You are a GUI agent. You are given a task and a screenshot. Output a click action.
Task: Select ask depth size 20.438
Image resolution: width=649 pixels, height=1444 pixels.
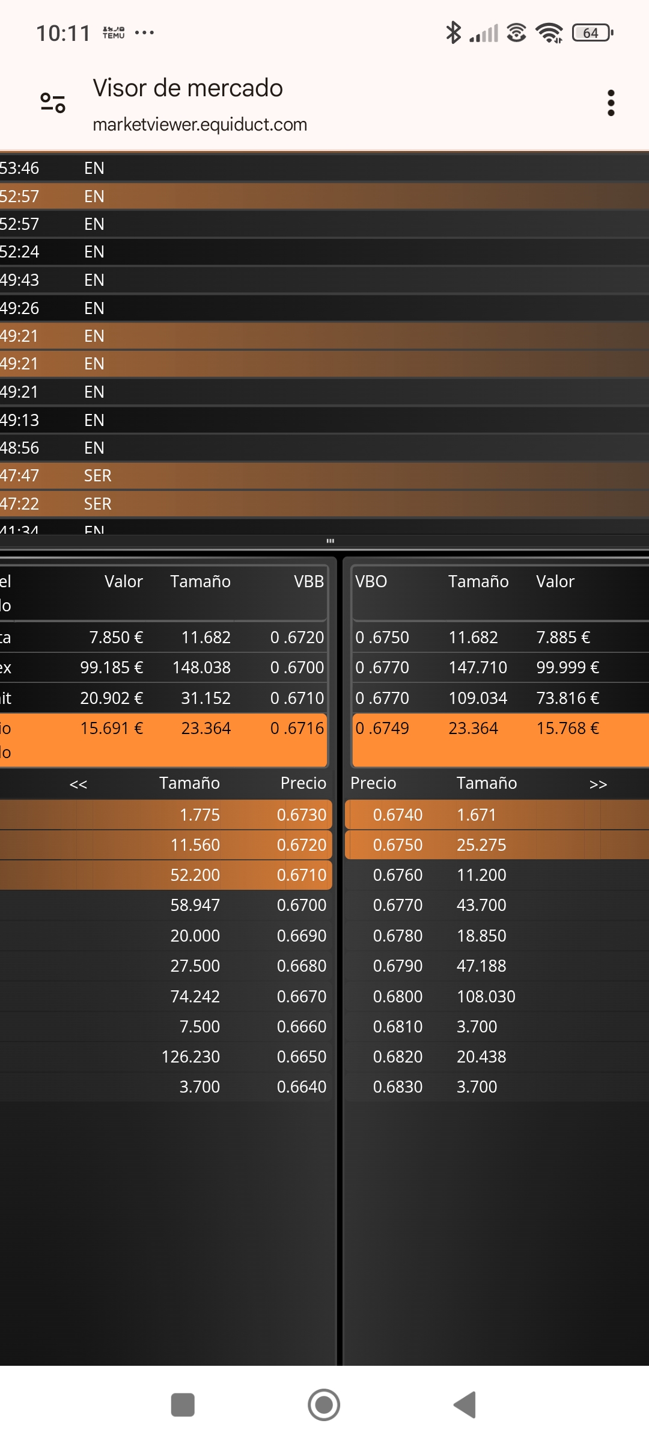tap(481, 1057)
